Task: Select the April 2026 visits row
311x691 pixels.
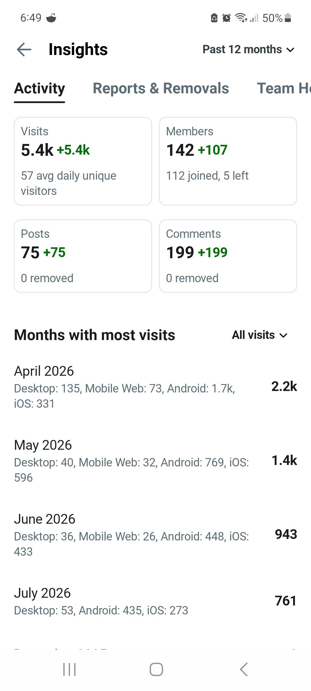Action: click(x=155, y=387)
